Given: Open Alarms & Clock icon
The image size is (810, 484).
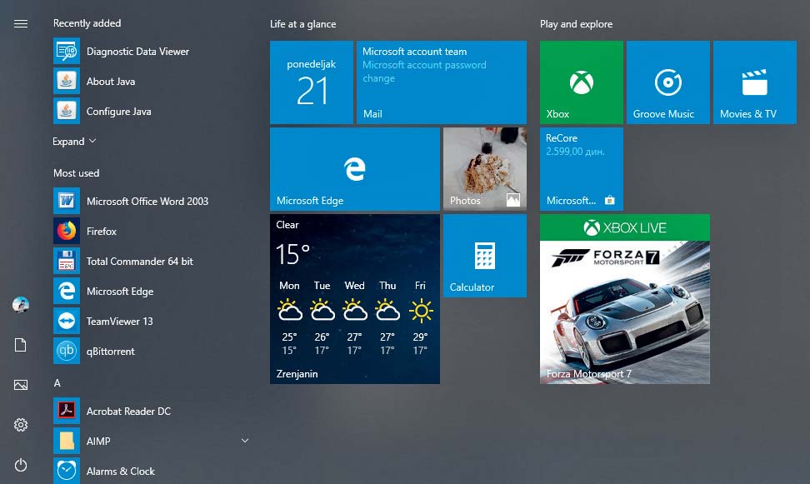Looking at the screenshot, I should (x=67, y=471).
